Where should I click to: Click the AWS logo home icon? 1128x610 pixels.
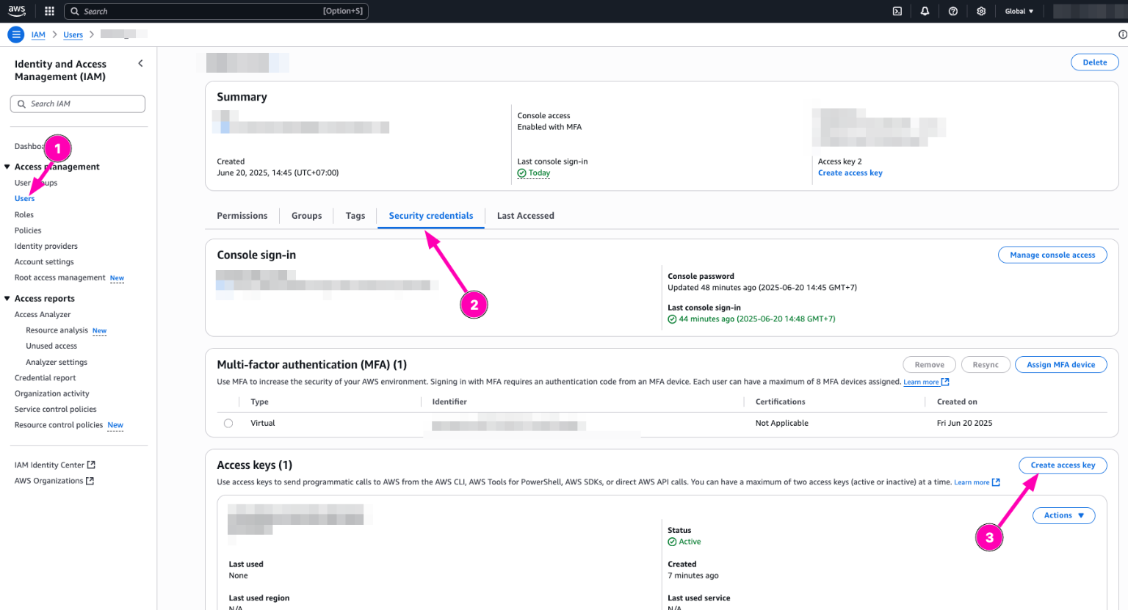pos(17,11)
